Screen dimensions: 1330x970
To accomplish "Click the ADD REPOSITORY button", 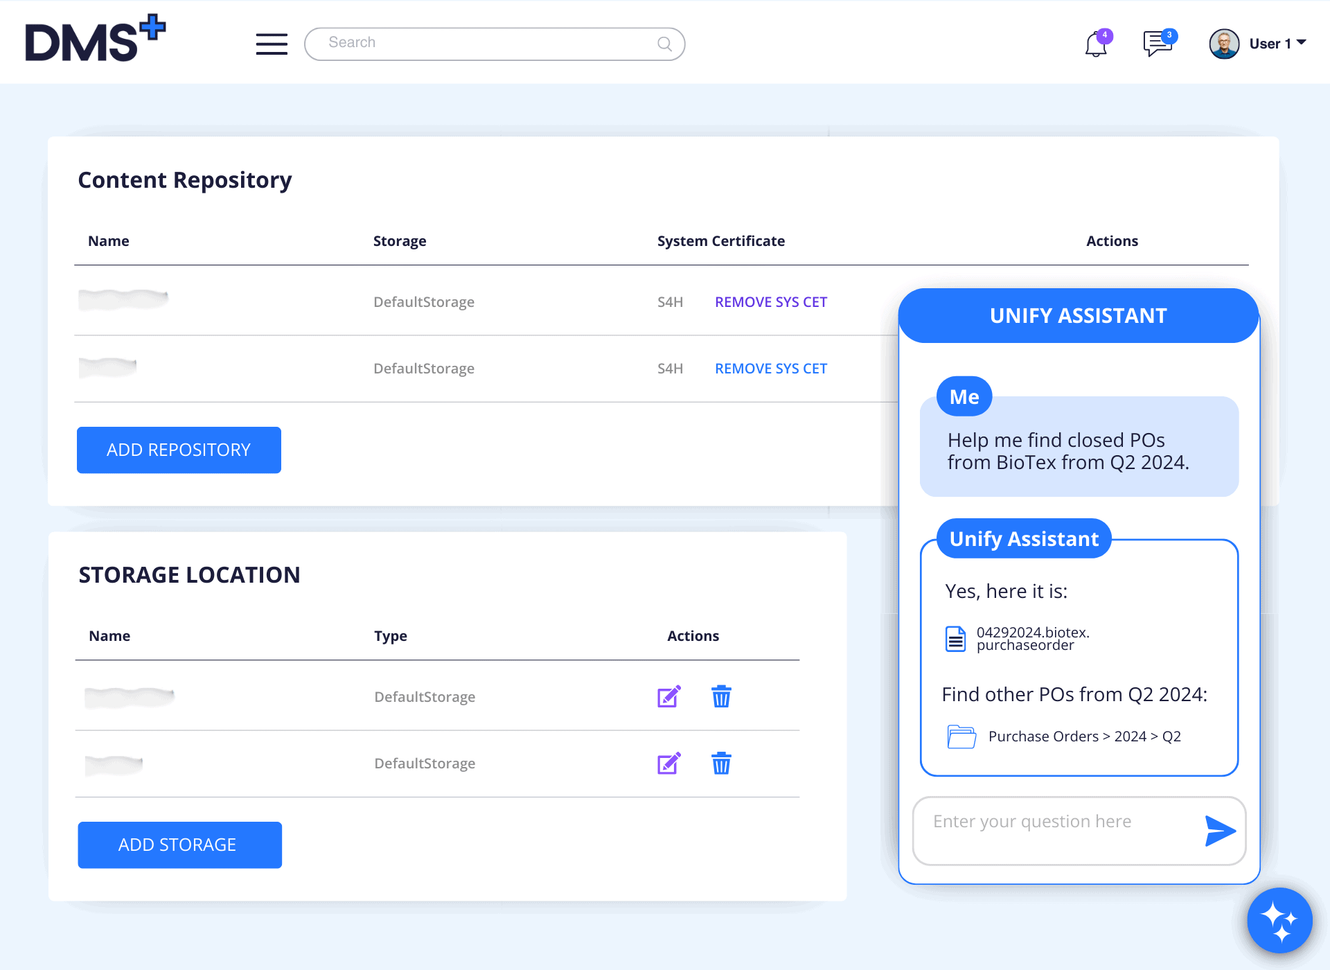I will tap(179, 450).
